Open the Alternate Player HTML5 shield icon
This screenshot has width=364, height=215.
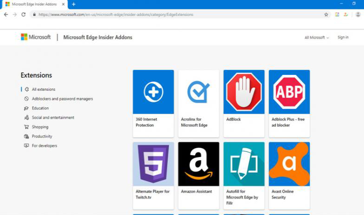click(153, 164)
